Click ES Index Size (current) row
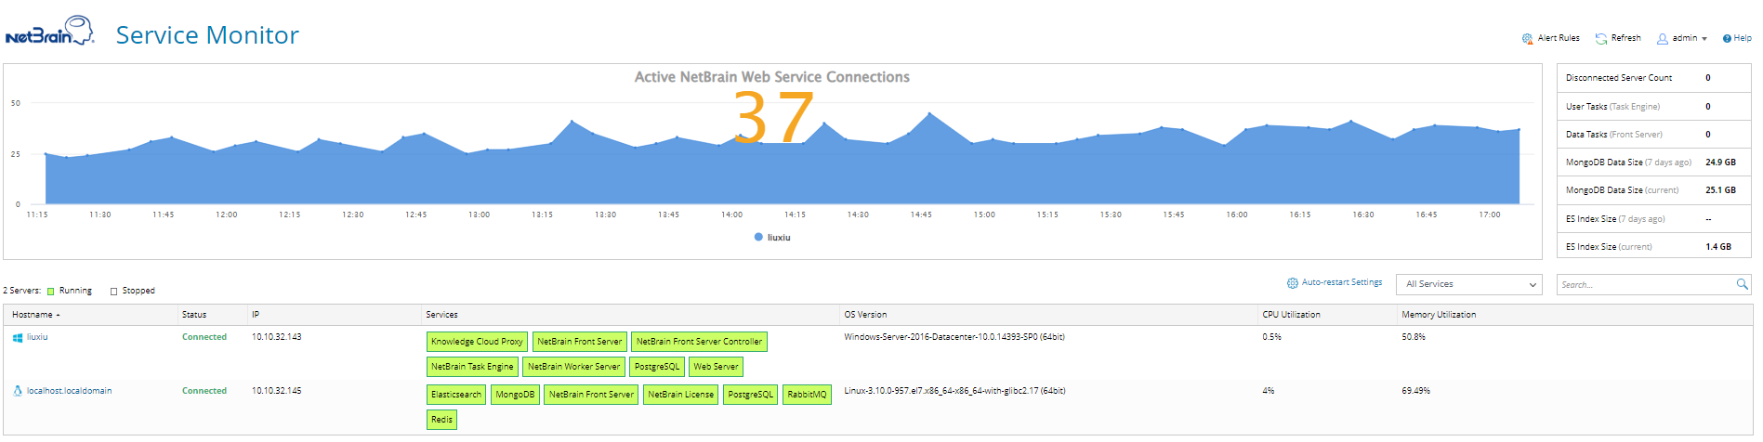 [1653, 247]
